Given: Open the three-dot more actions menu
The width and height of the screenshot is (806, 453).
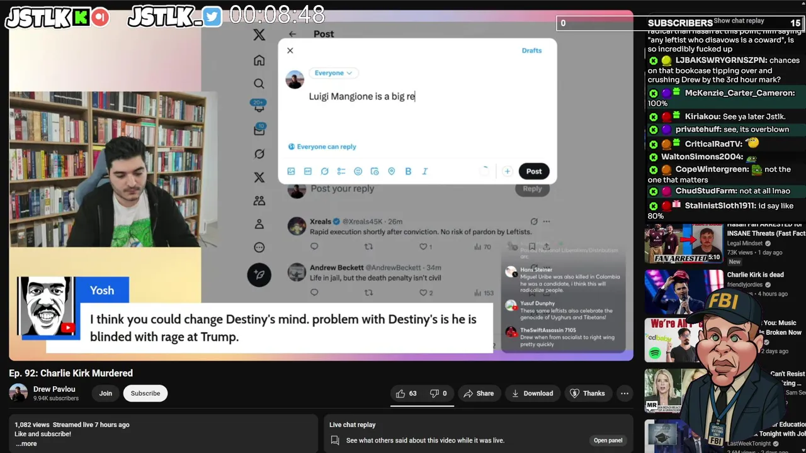Looking at the screenshot, I should pyautogui.click(x=625, y=393).
